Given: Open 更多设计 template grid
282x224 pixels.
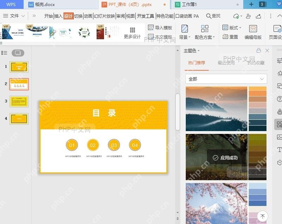Looking at the screenshot, I should [x=133, y=33].
